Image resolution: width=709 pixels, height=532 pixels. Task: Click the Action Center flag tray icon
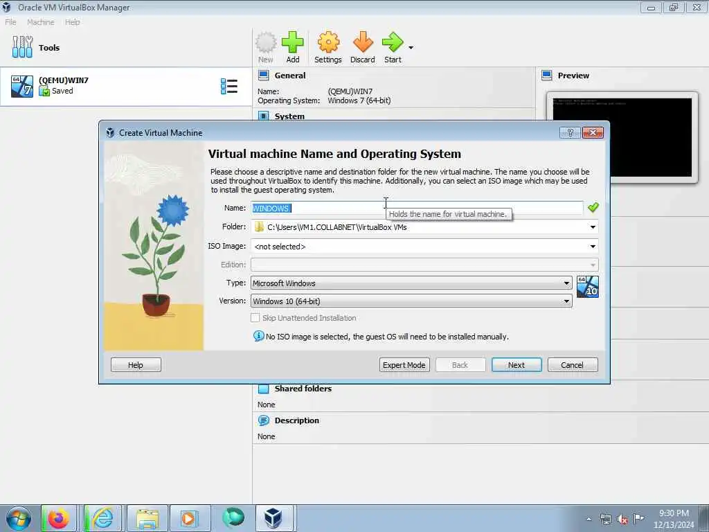[x=639, y=518]
